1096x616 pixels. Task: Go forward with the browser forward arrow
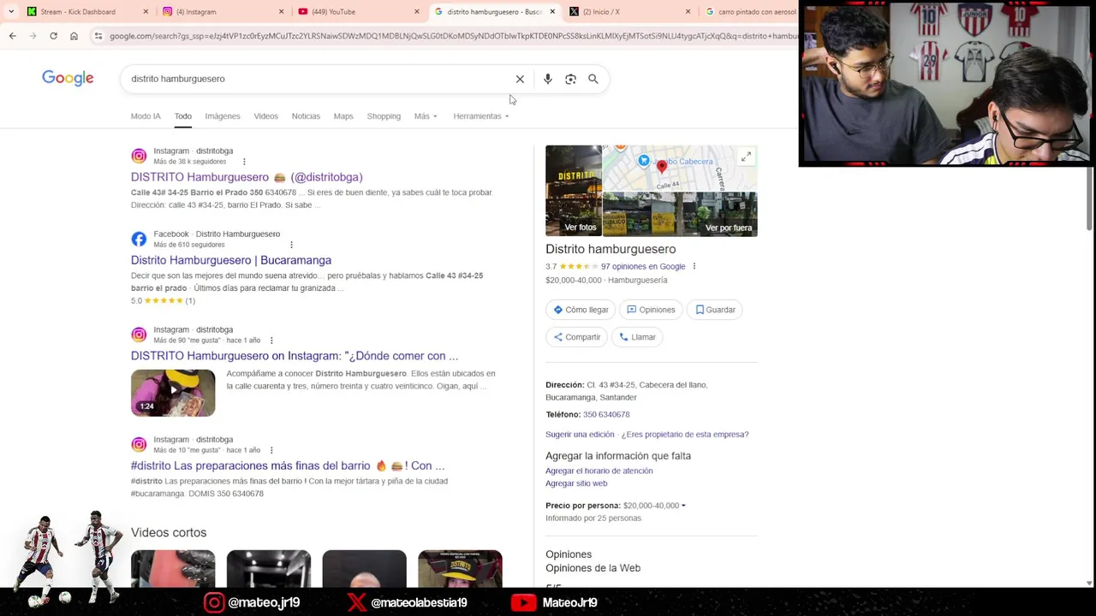(x=33, y=36)
